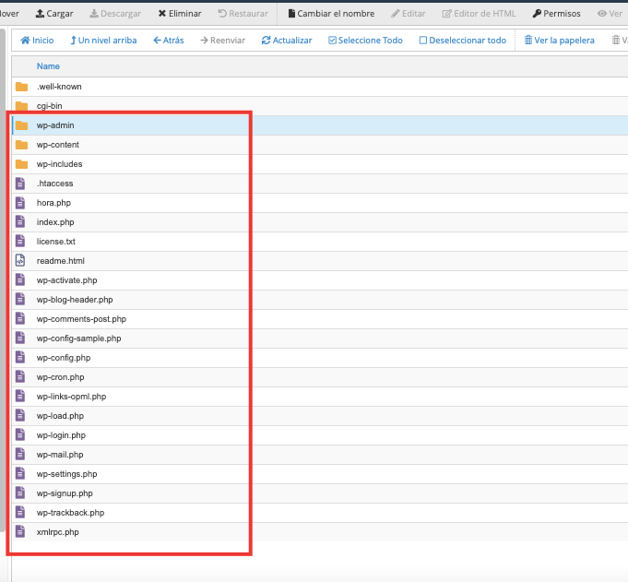
Task: Click the index.php file icon
Action: point(20,222)
